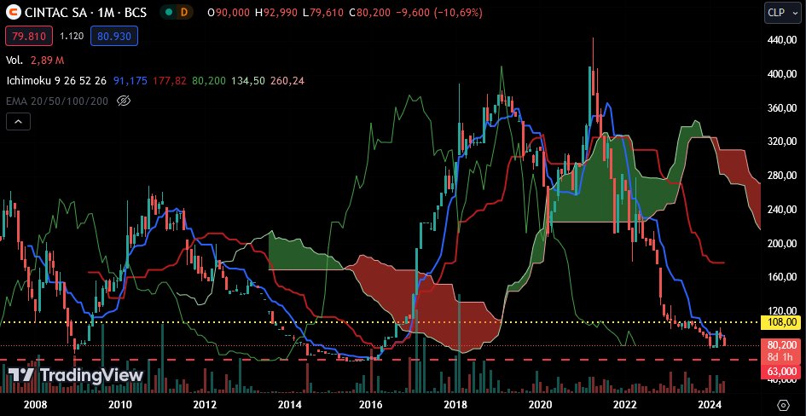
Task: Click the 63,000 red price line label
Action: (x=780, y=371)
